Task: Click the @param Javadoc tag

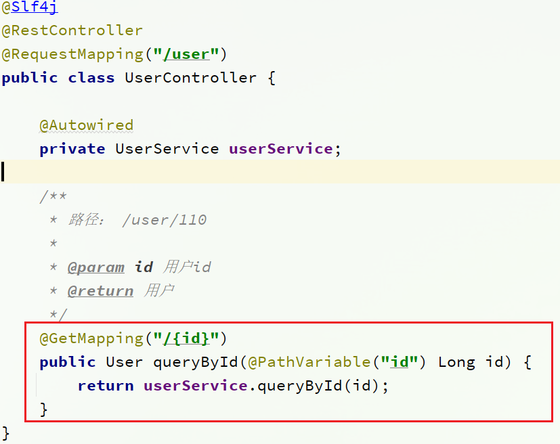Action: [x=96, y=267]
